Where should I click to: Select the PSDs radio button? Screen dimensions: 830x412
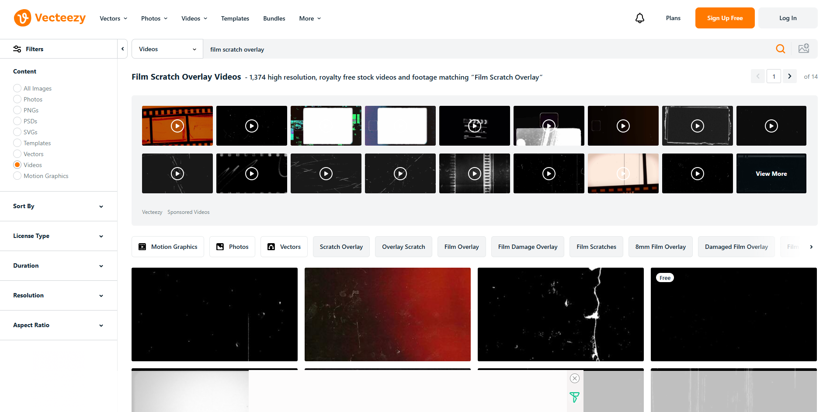17,121
